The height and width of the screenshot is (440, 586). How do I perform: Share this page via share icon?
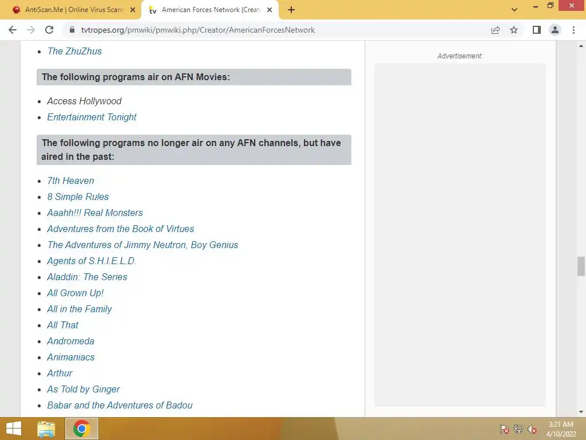496,30
